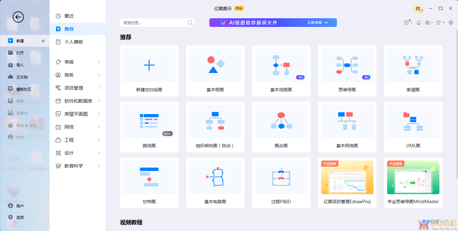Open the 基本流程图 template

pos(281,71)
